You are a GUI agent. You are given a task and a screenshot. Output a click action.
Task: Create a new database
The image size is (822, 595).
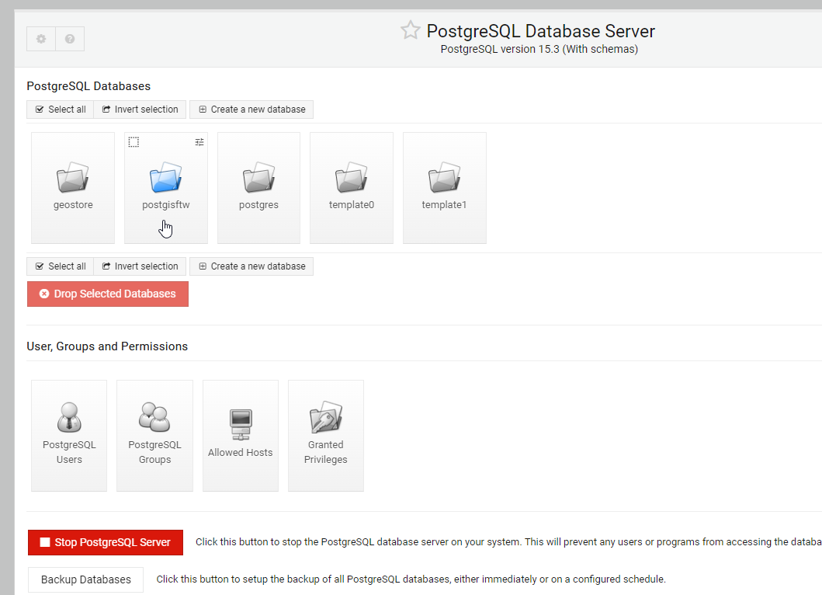251,109
